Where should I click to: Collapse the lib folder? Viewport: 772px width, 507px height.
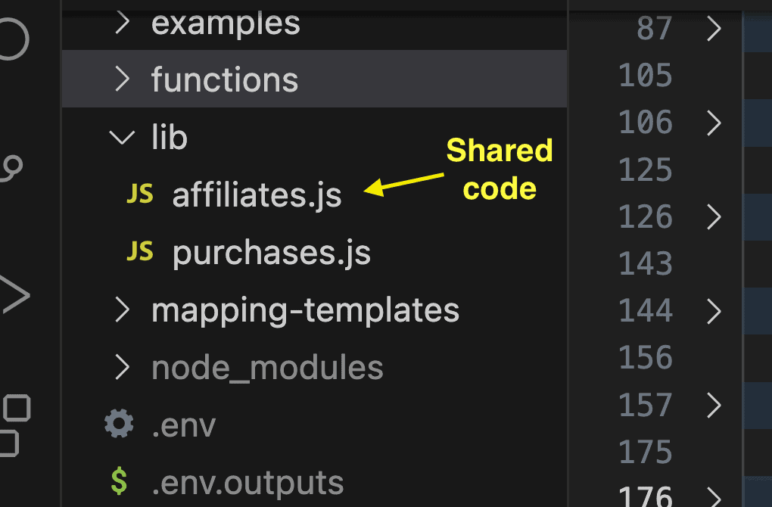[120, 138]
